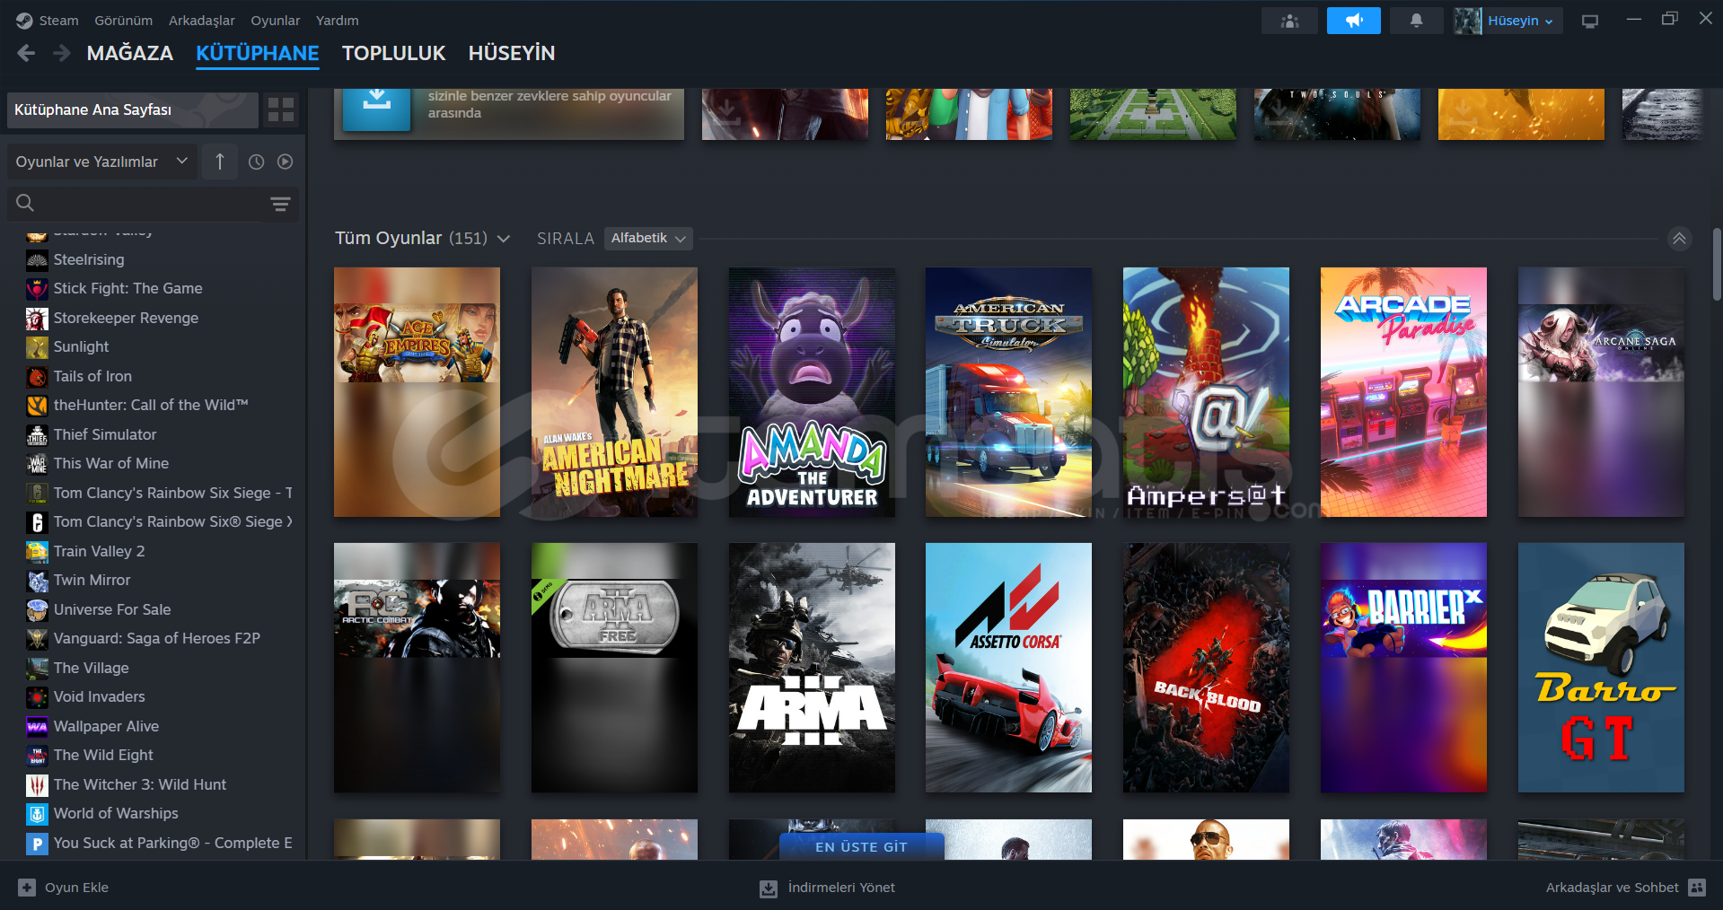Click the Twin Mirror icon
Viewport: 1723px width, 910px height.
pos(37,580)
